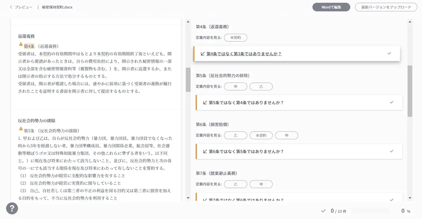Open the help question mark button
The height and width of the screenshot is (219, 422).
pos(12,208)
